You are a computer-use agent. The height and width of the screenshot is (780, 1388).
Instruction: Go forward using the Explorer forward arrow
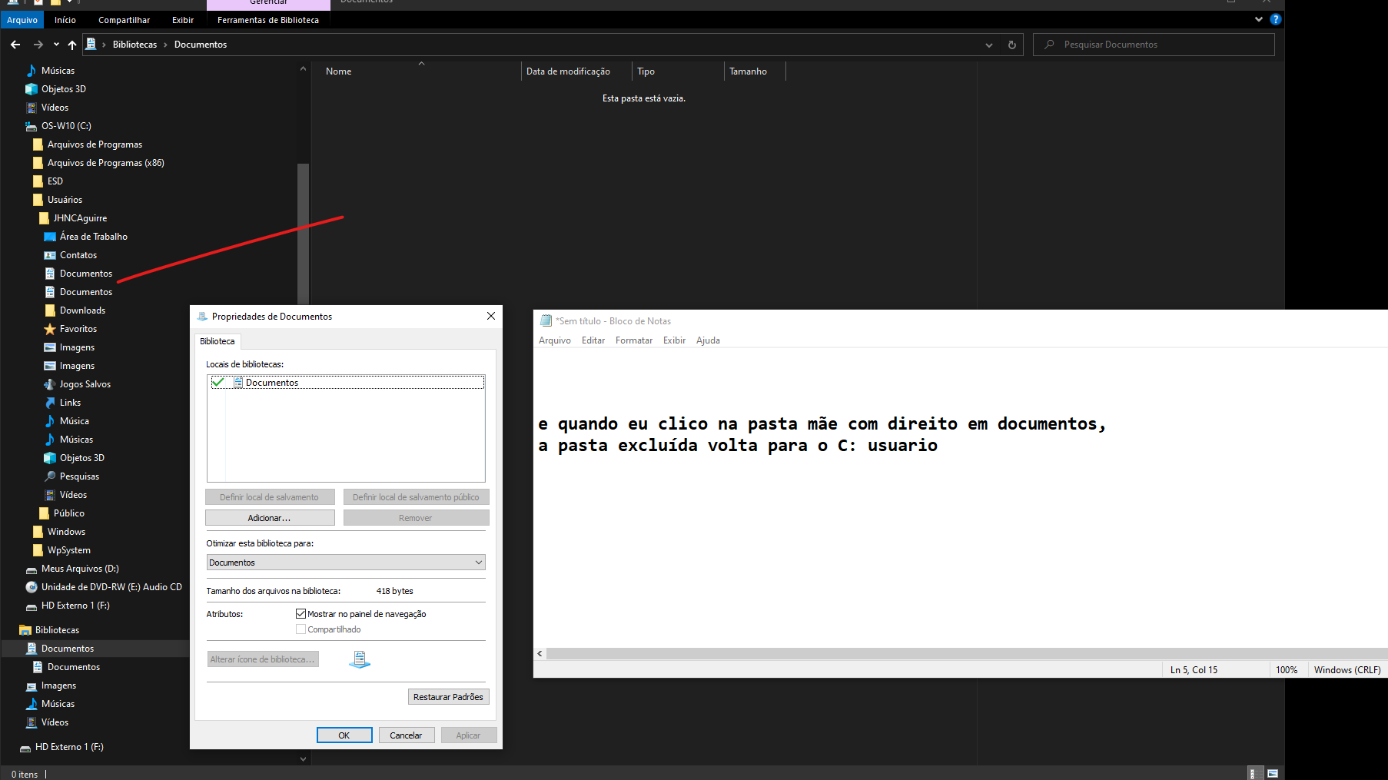[38, 45]
